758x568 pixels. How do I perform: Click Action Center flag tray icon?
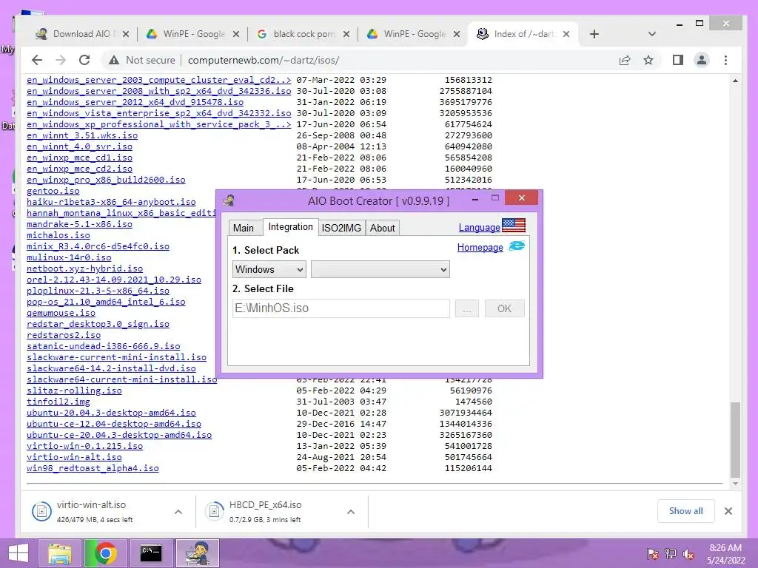[652, 554]
